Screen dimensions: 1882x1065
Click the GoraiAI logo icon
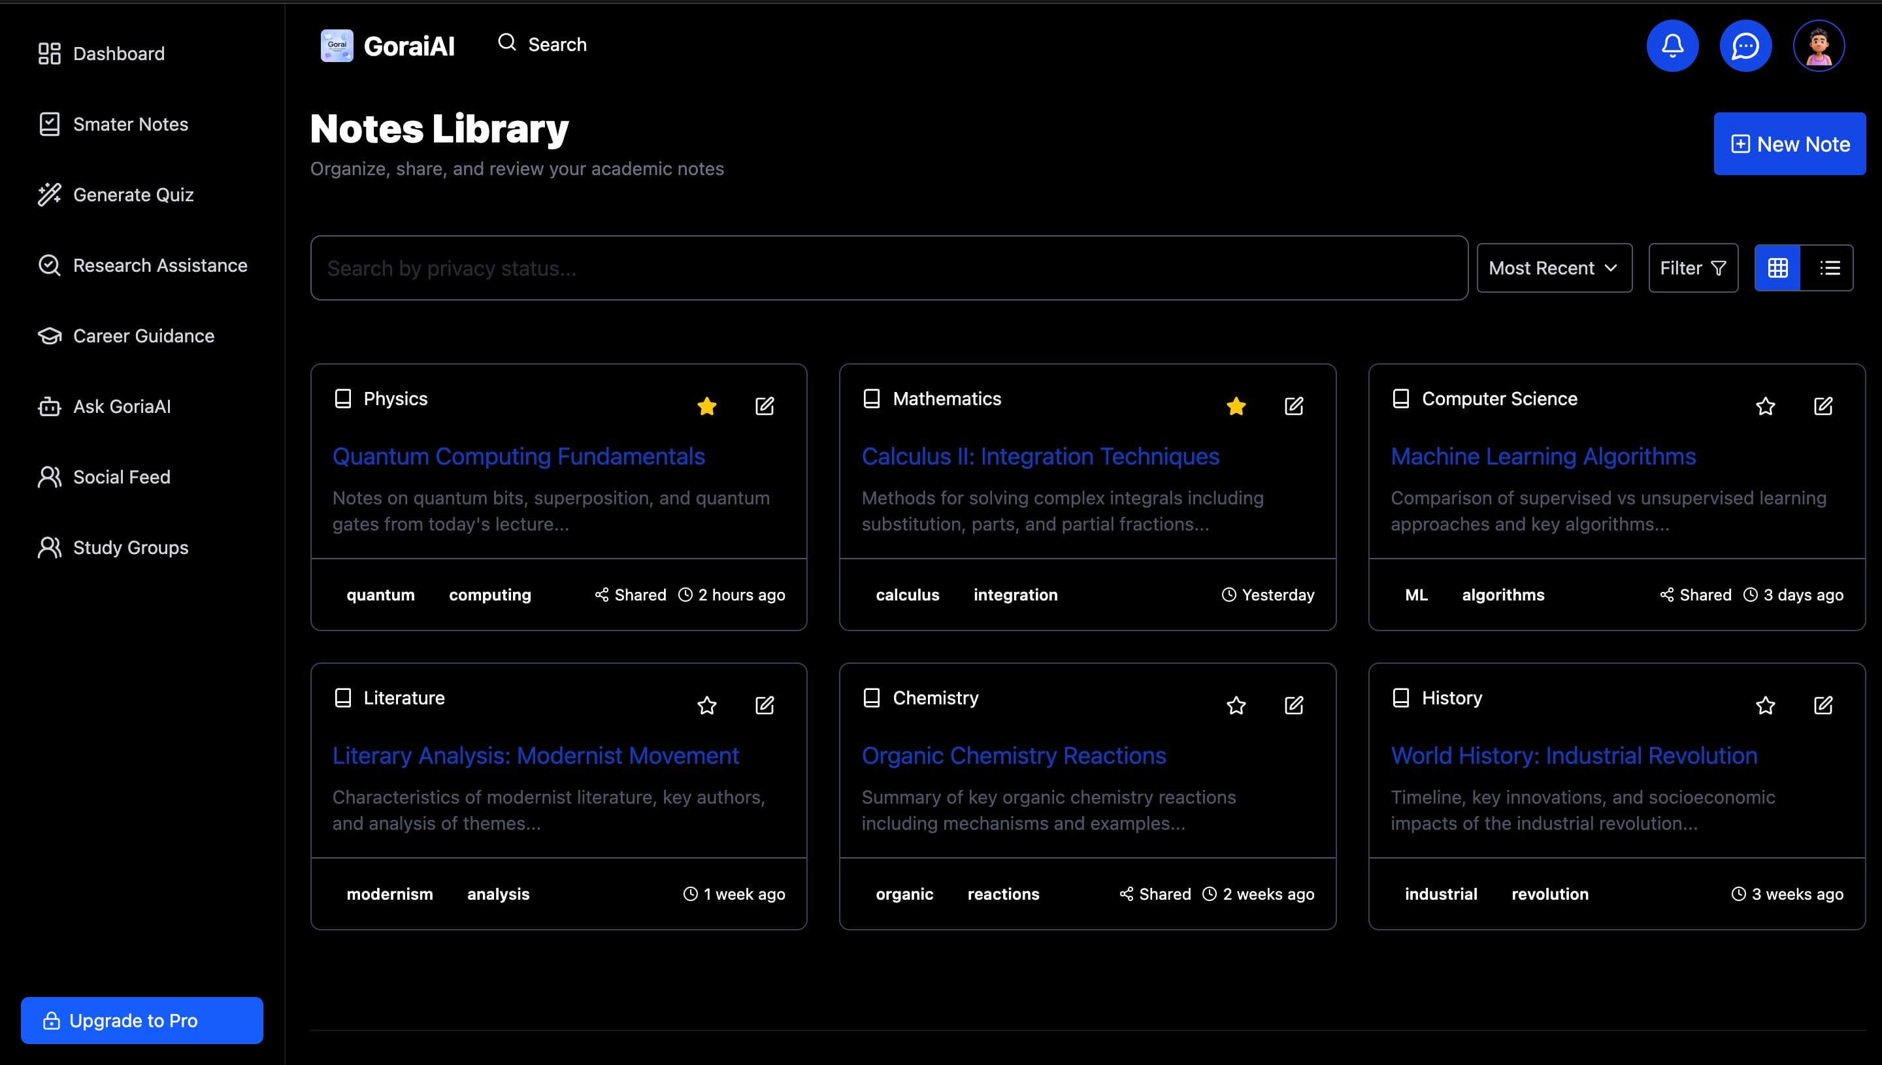pos(337,46)
